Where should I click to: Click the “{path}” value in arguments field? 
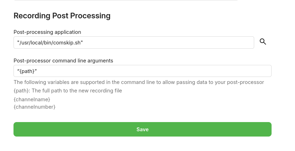27,71
